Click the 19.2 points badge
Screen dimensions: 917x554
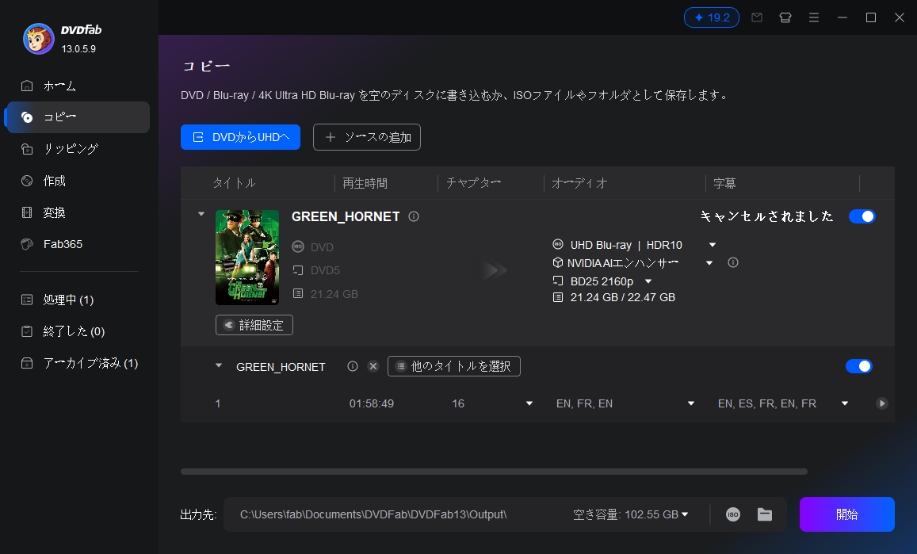(x=711, y=17)
